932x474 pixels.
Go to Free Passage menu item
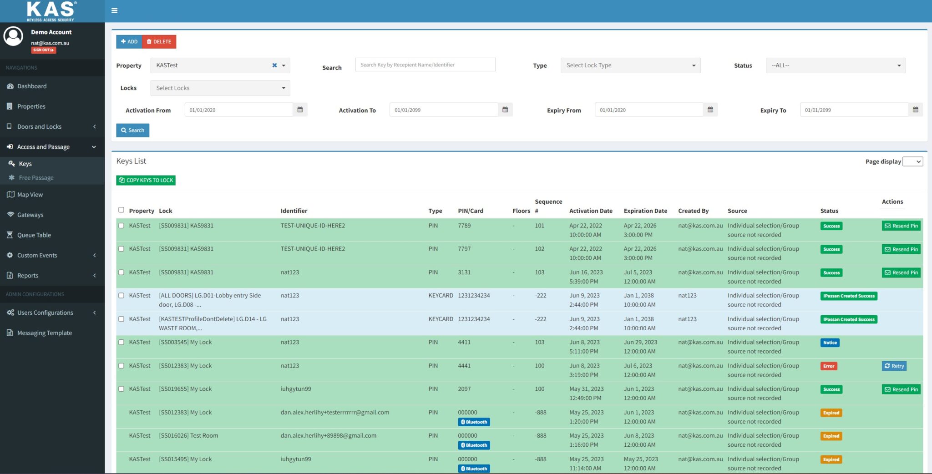pyautogui.click(x=52, y=177)
